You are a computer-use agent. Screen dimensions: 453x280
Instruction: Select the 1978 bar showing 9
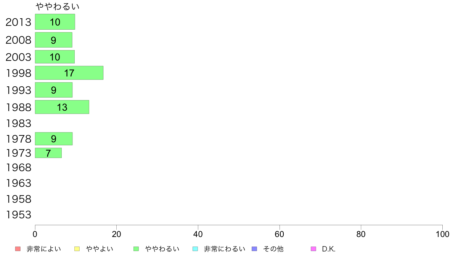click(x=54, y=139)
